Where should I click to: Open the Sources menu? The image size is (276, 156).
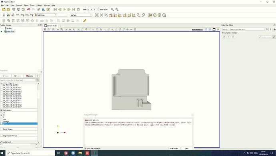tap(19, 5)
